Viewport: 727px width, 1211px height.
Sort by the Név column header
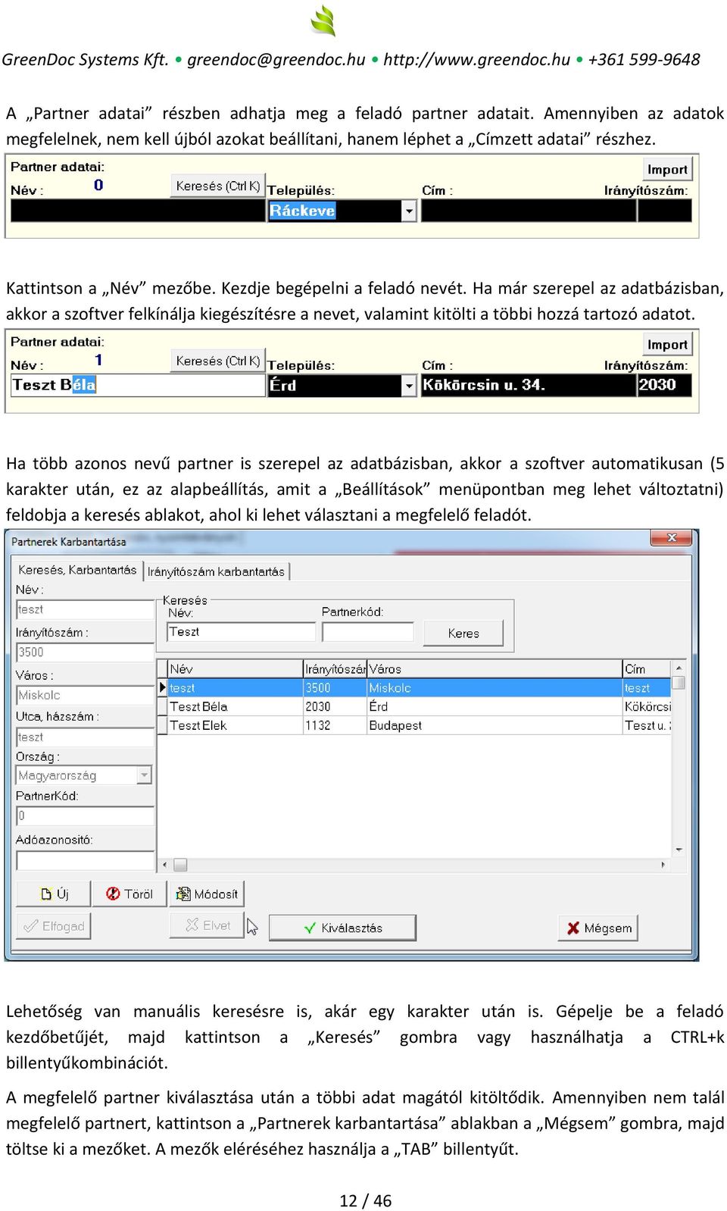tap(235, 669)
